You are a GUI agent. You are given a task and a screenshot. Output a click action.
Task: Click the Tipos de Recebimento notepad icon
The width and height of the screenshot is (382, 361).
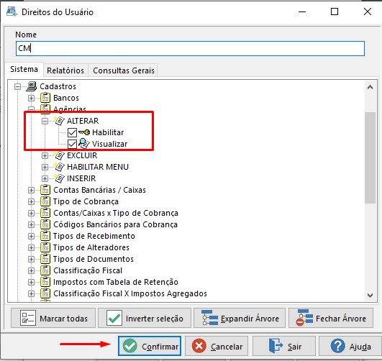tap(45, 236)
